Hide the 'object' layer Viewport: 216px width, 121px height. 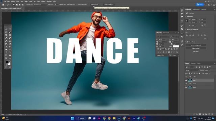point(186,87)
